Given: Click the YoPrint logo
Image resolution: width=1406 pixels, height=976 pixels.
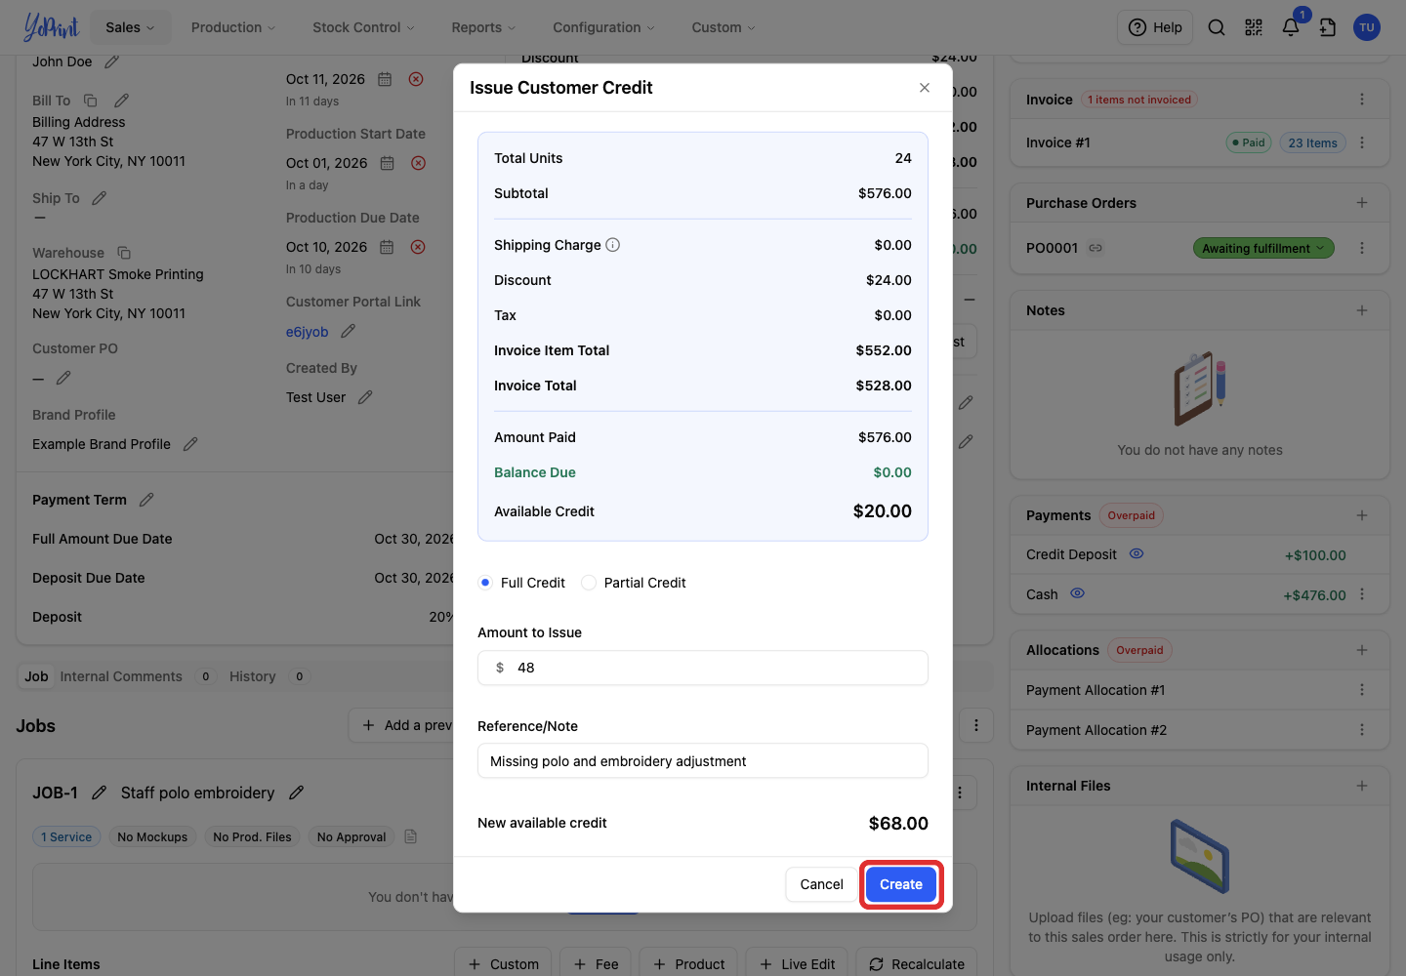Looking at the screenshot, I should click(x=51, y=27).
